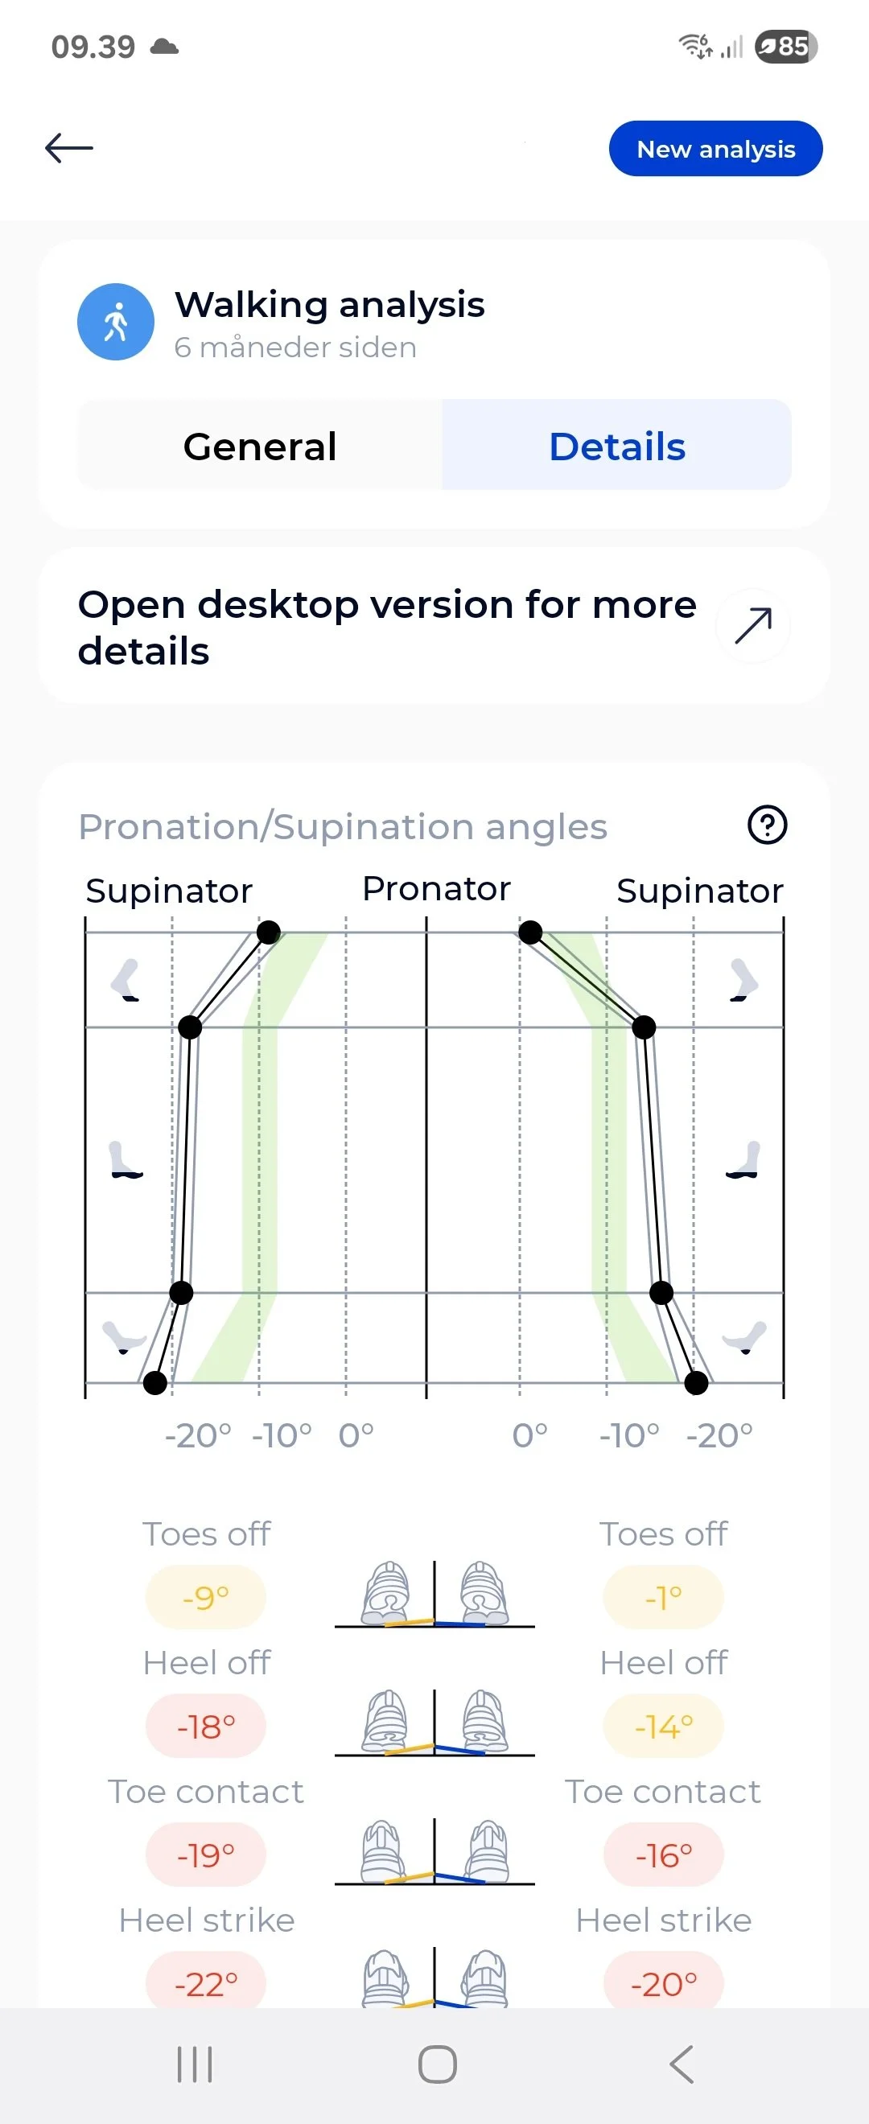
Task: Switch to the General tab
Action: [260, 445]
